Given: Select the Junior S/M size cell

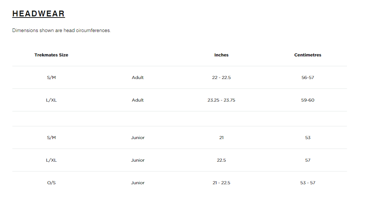Looking at the screenshot, I should point(51,138).
